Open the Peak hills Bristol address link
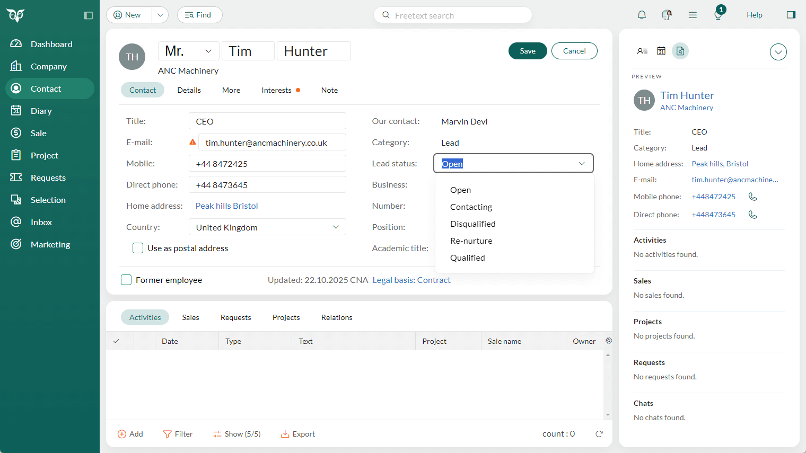The width and height of the screenshot is (806, 453). 227,206
